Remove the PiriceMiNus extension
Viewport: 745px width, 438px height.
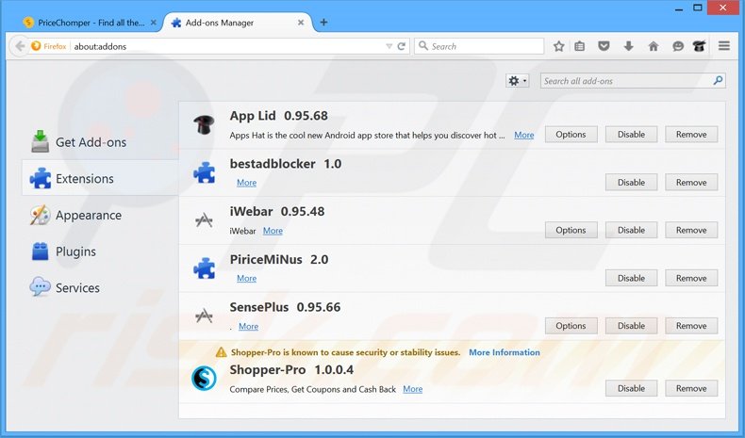click(x=691, y=278)
